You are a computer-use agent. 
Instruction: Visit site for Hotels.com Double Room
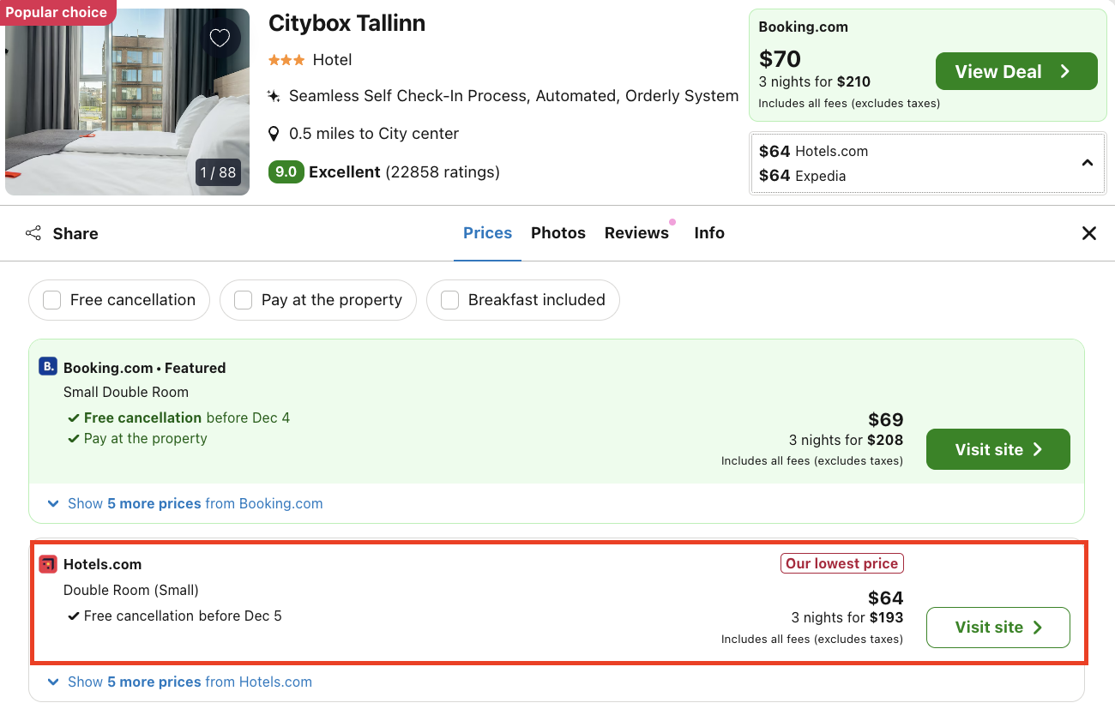tap(998, 628)
